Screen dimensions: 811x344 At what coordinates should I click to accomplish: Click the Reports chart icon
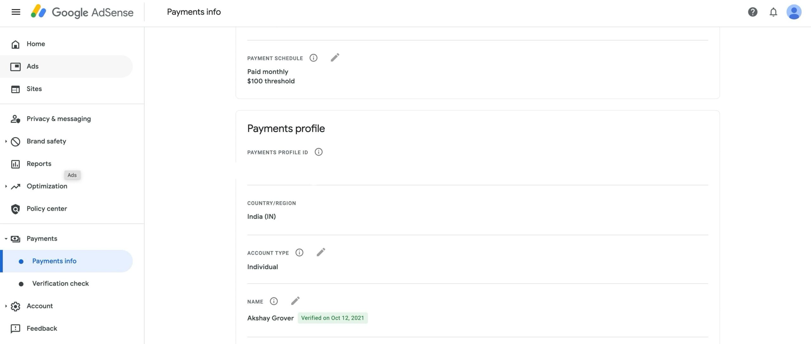[15, 164]
